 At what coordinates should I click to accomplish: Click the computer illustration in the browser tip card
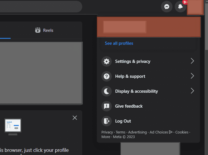(x=13, y=127)
